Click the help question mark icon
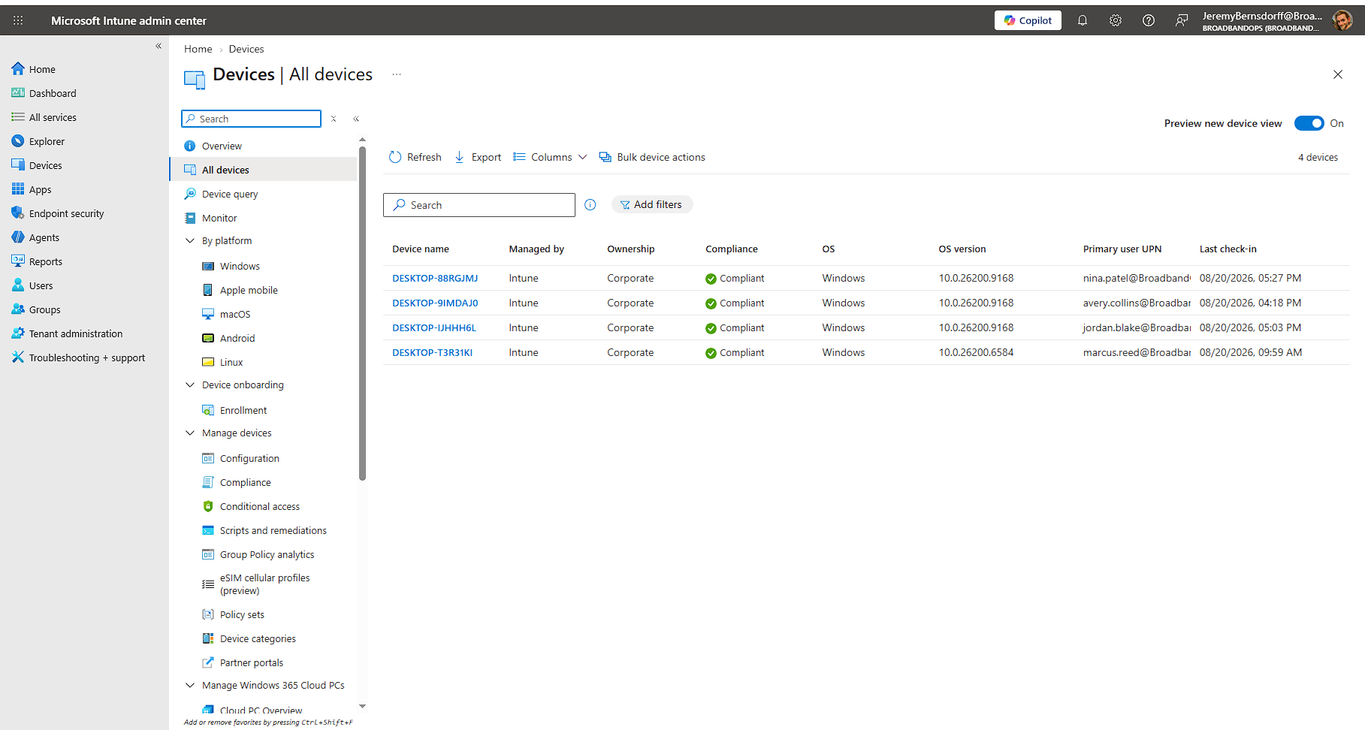 pyautogui.click(x=1149, y=20)
